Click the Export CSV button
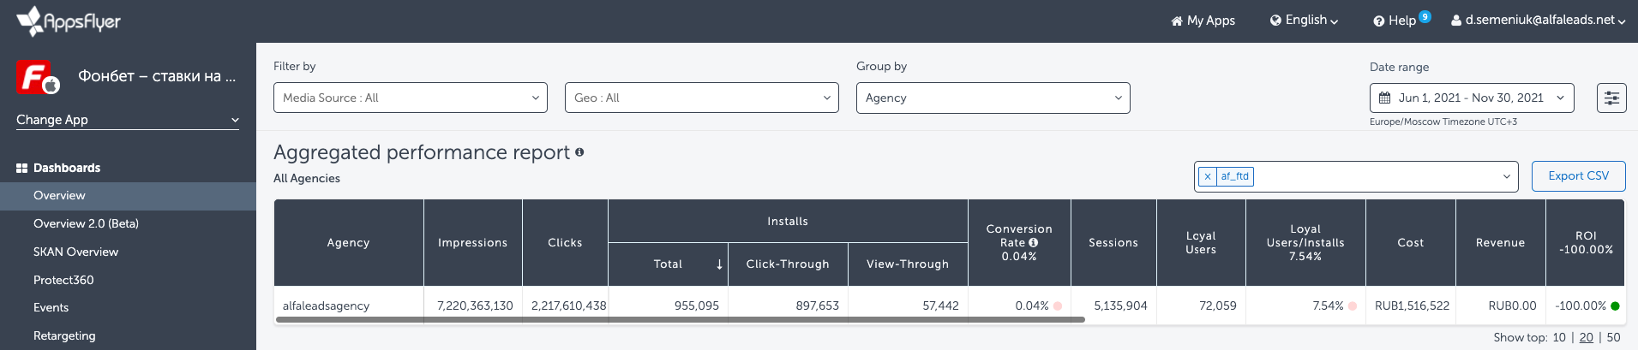Viewport: 1638px width, 350px height. pos(1578,176)
